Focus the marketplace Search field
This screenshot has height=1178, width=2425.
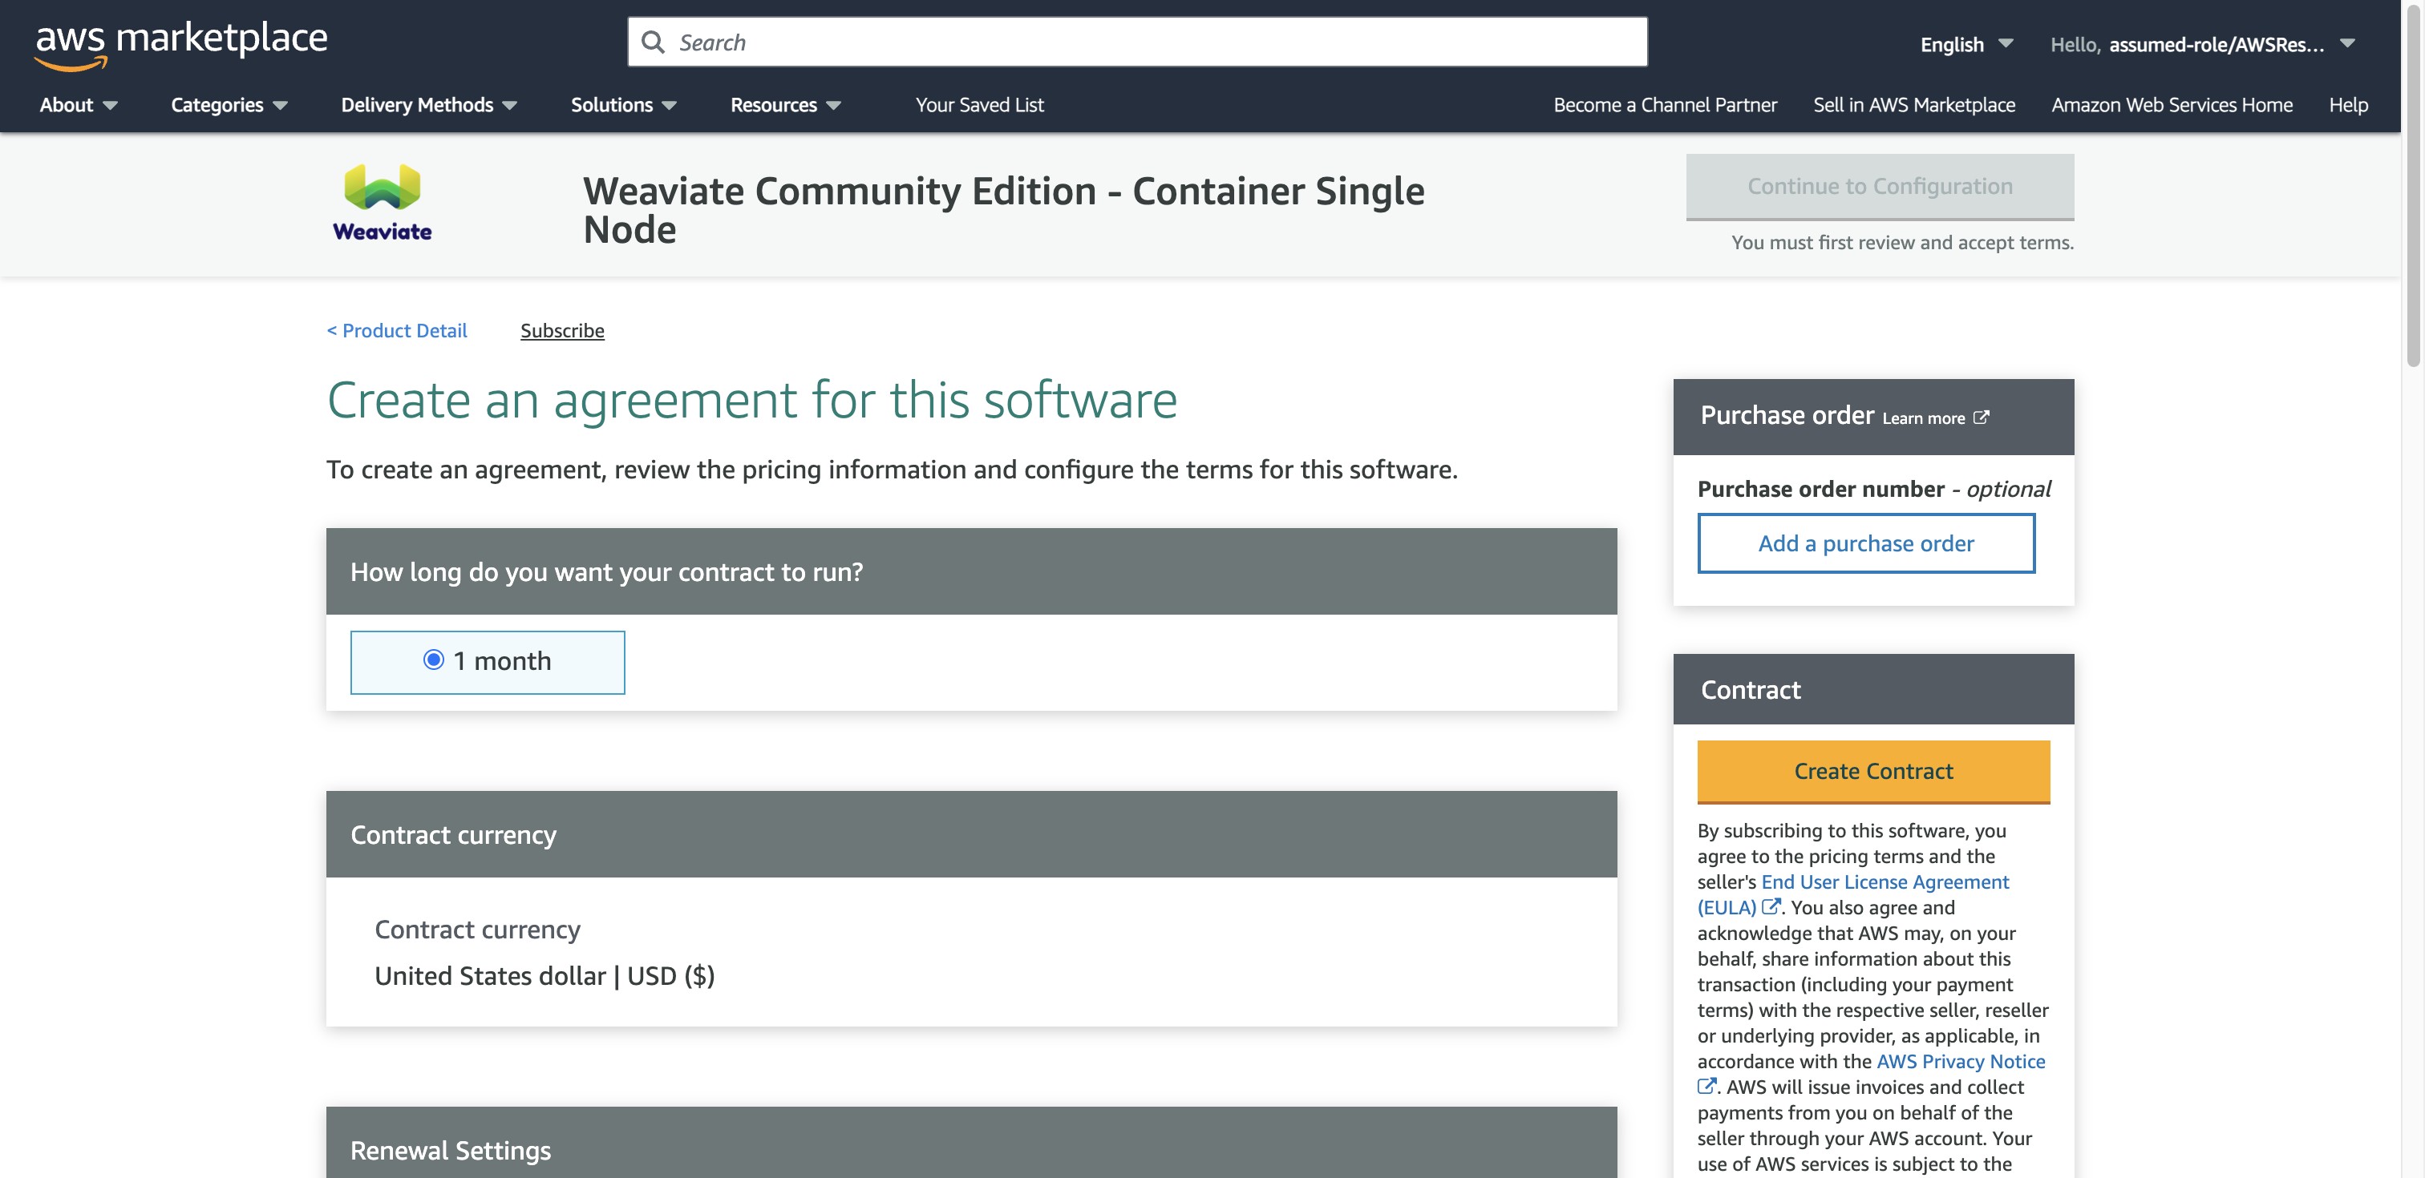[1137, 42]
